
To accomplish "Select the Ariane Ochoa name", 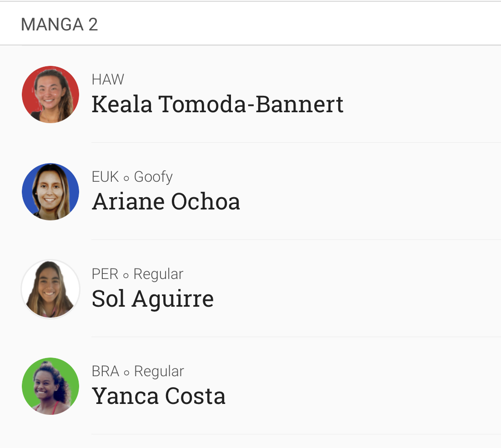I will click(x=166, y=201).
